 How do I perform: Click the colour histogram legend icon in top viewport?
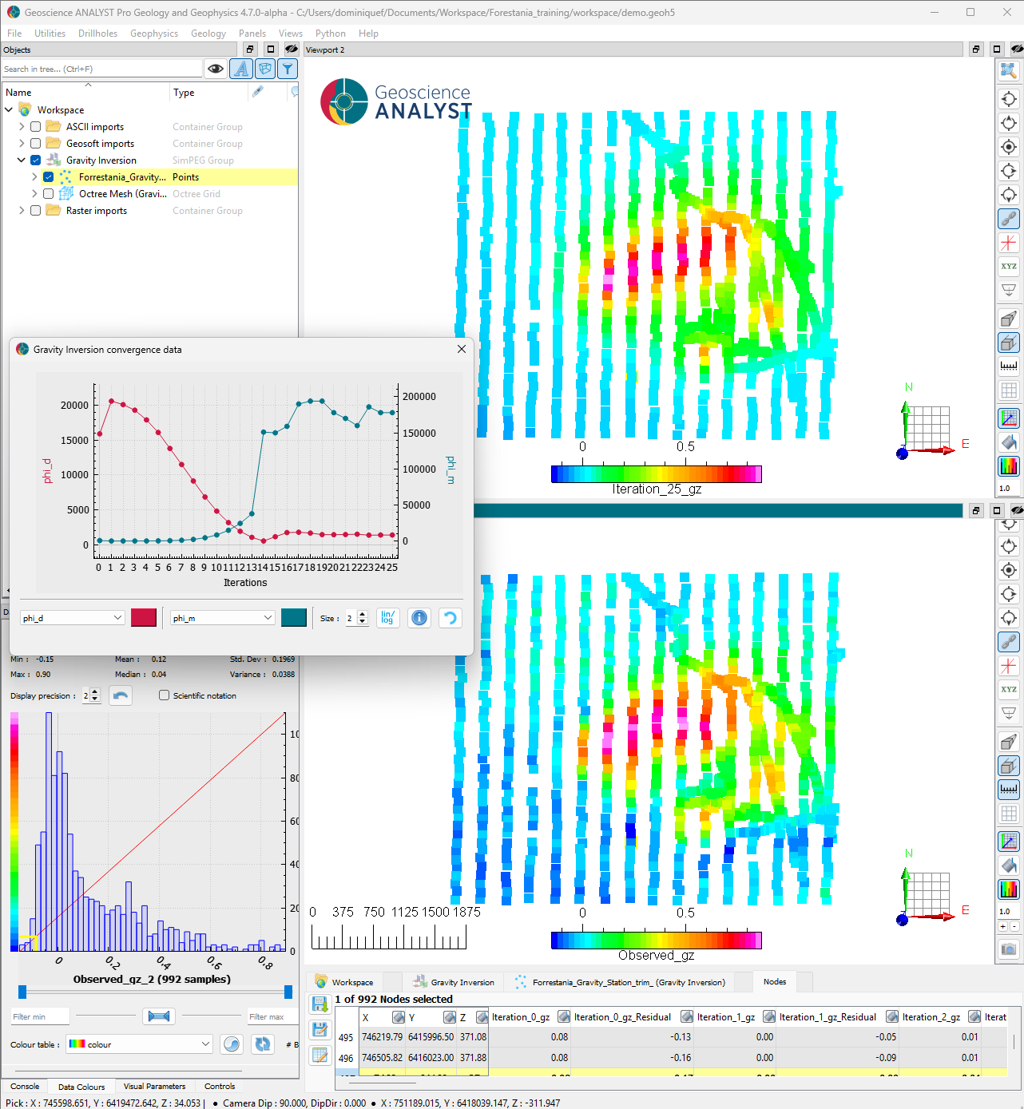click(x=1009, y=465)
